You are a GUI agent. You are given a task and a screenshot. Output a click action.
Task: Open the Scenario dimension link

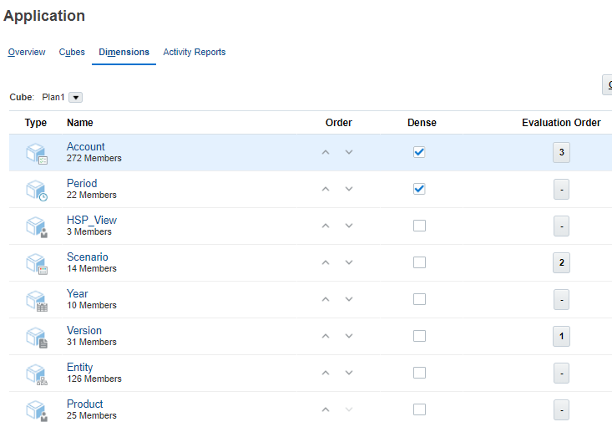pos(88,257)
